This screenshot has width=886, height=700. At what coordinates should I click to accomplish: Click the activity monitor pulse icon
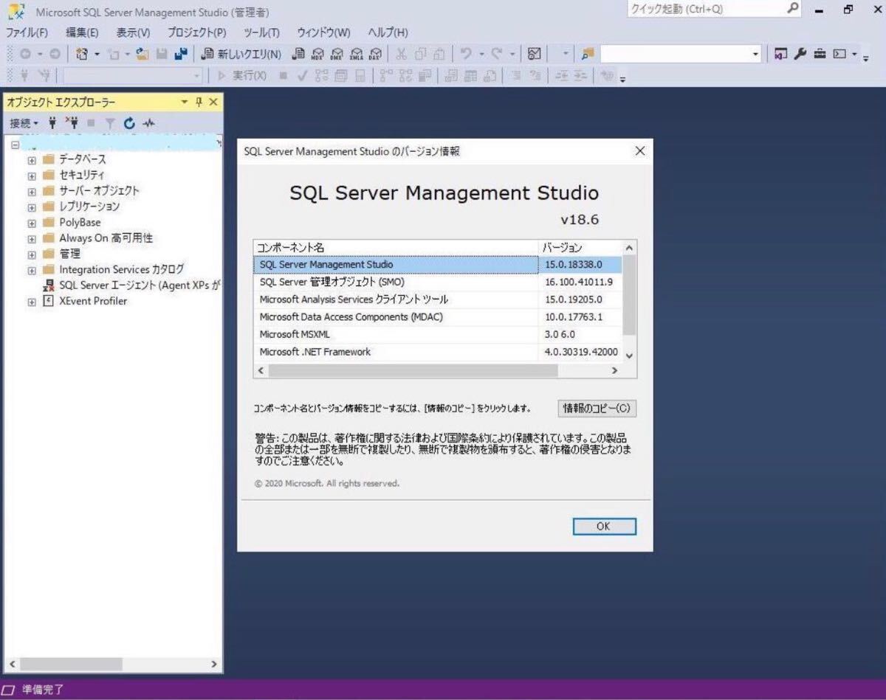(x=148, y=123)
